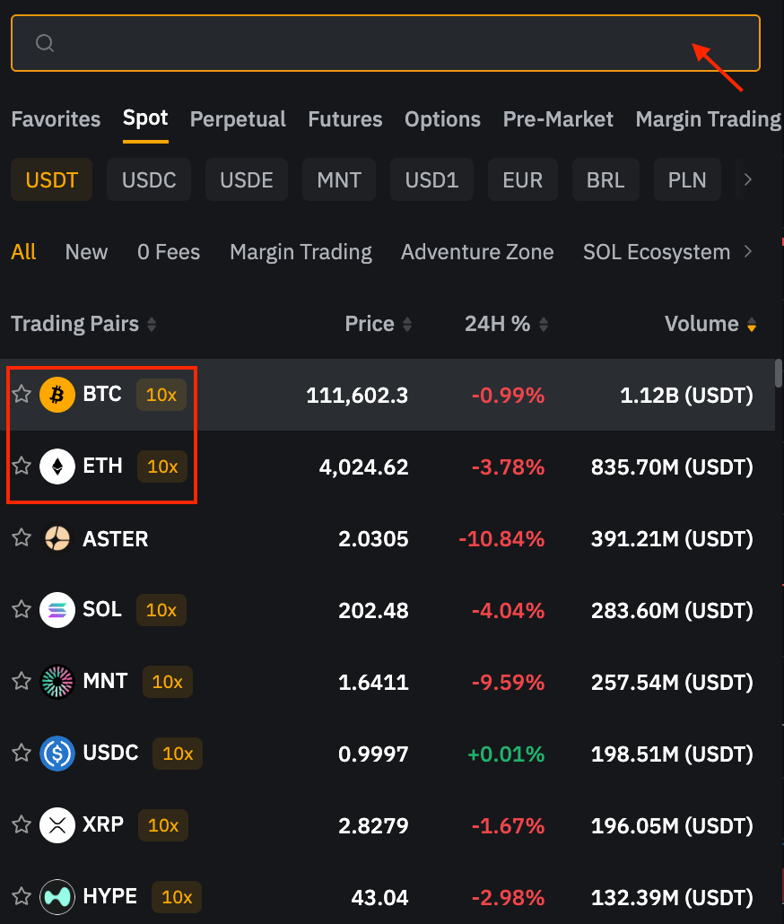Select the USDC quote filter
784x924 pixels.
[x=149, y=179]
